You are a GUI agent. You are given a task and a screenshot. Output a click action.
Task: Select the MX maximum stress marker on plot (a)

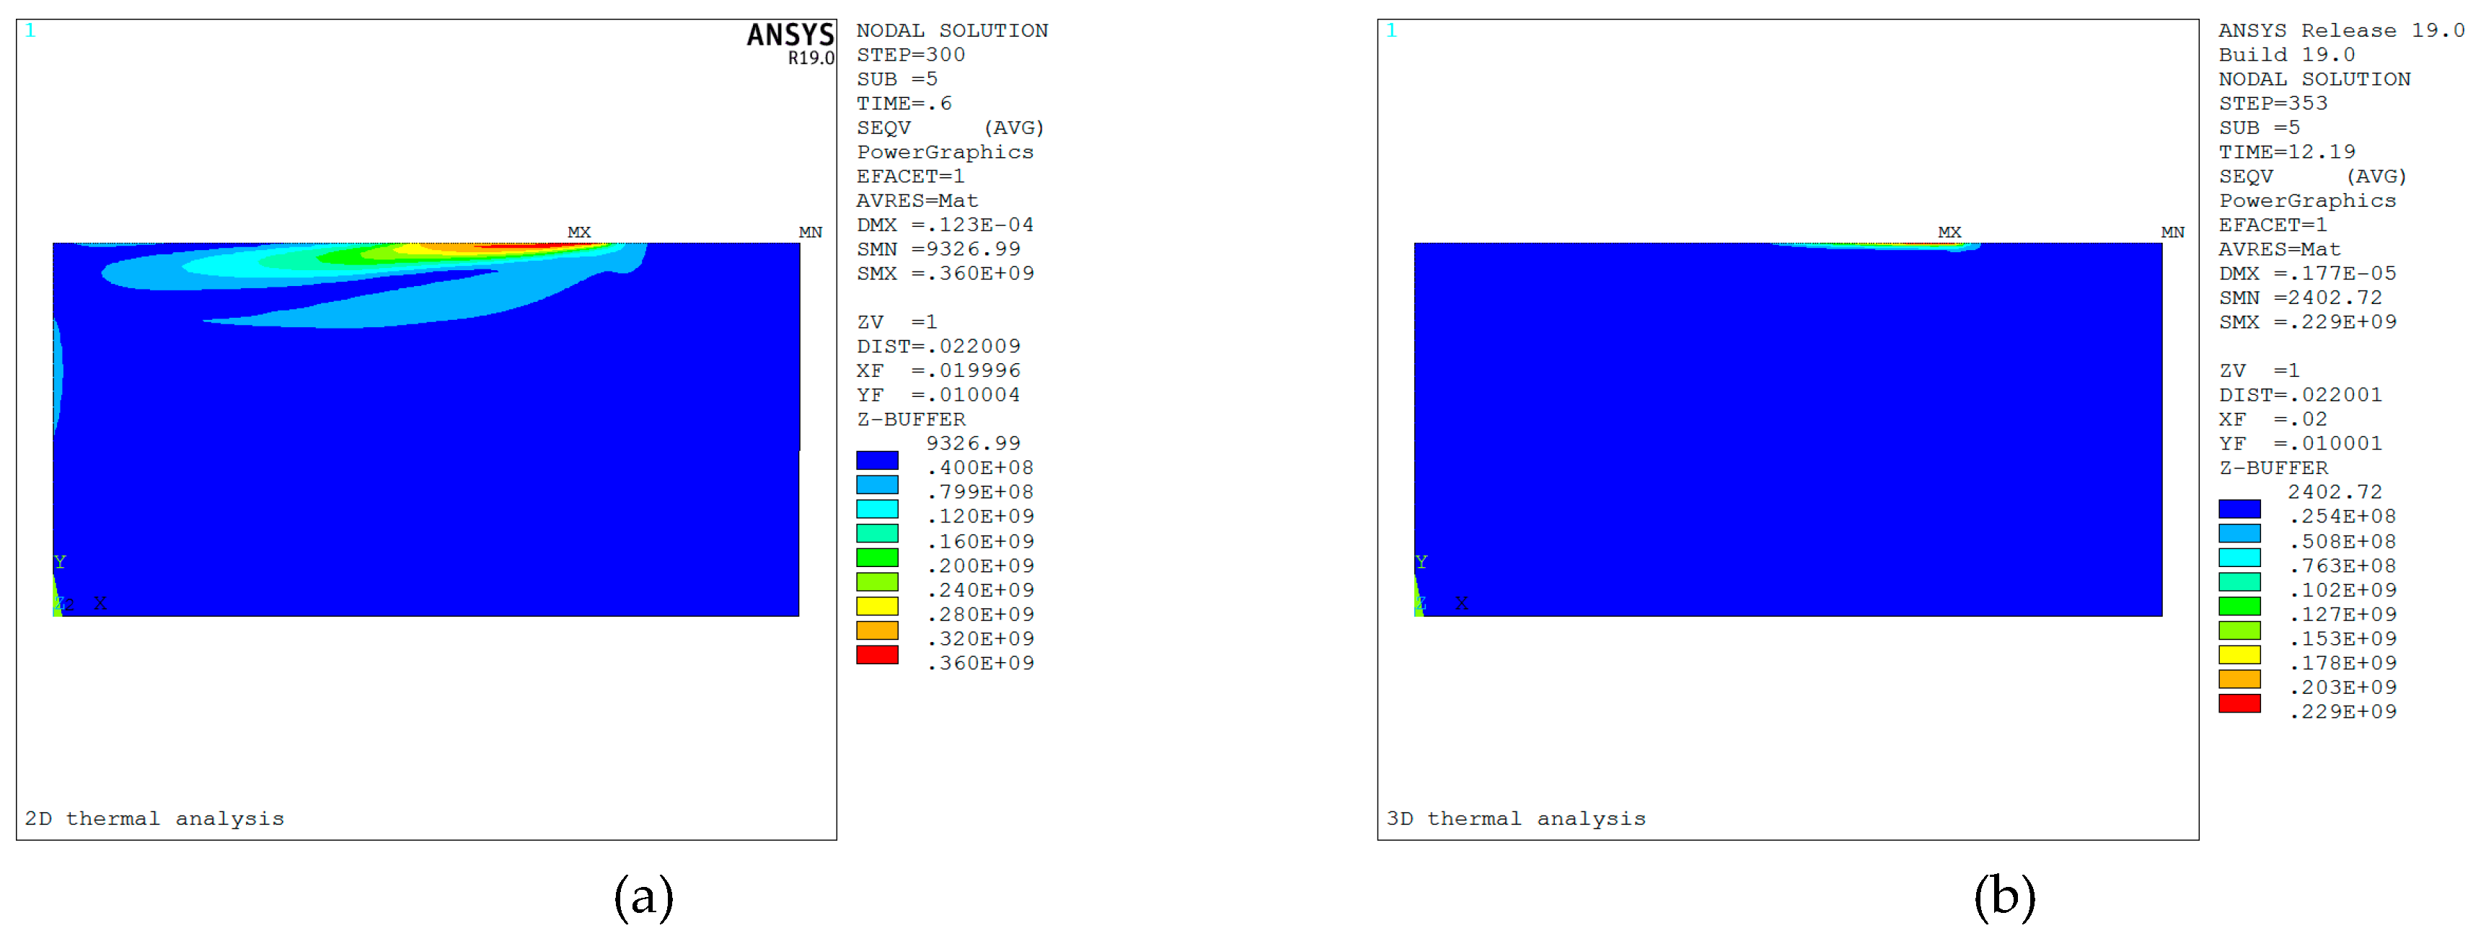tap(580, 231)
